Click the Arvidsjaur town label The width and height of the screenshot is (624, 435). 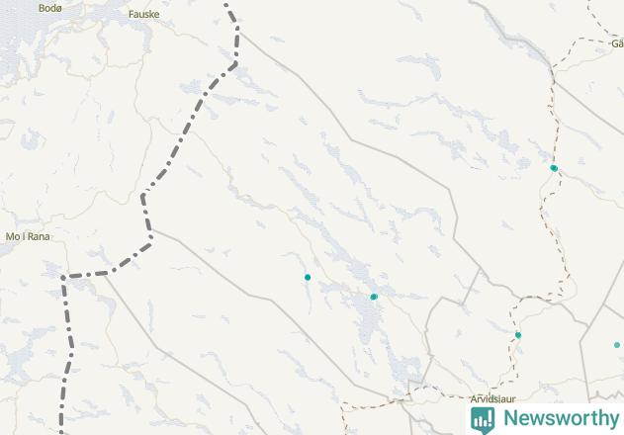point(492,398)
